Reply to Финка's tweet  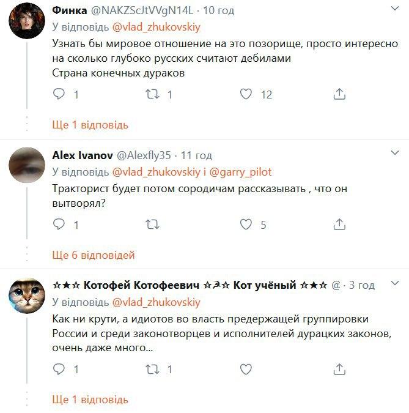click(x=59, y=94)
